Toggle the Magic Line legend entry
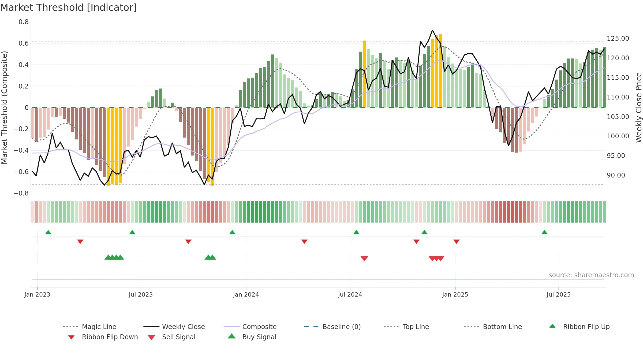The image size is (643, 362). pos(90,327)
